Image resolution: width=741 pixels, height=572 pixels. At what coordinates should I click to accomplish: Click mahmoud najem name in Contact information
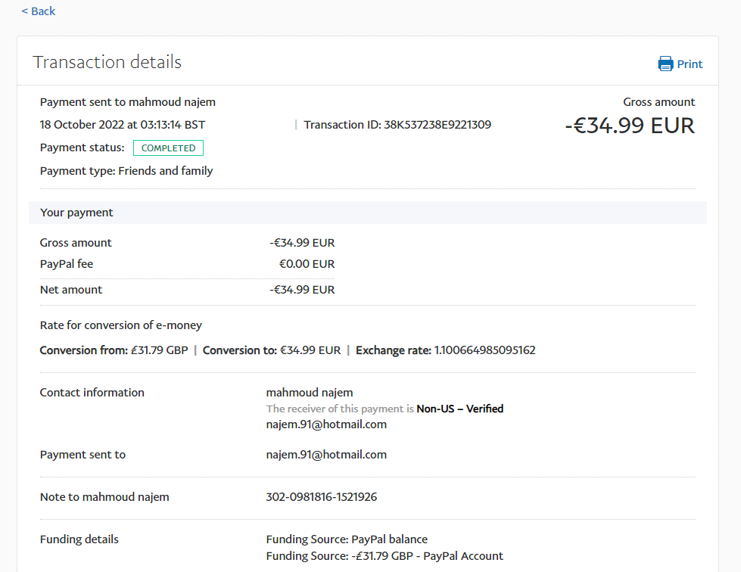tap(310, 393)
